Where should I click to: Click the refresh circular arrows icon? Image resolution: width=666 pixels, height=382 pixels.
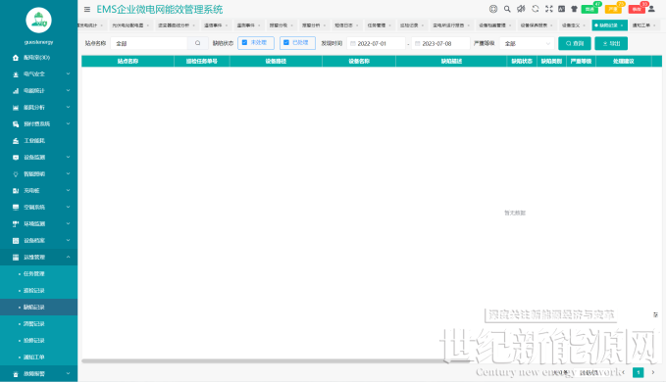click(x=536, y=9)
